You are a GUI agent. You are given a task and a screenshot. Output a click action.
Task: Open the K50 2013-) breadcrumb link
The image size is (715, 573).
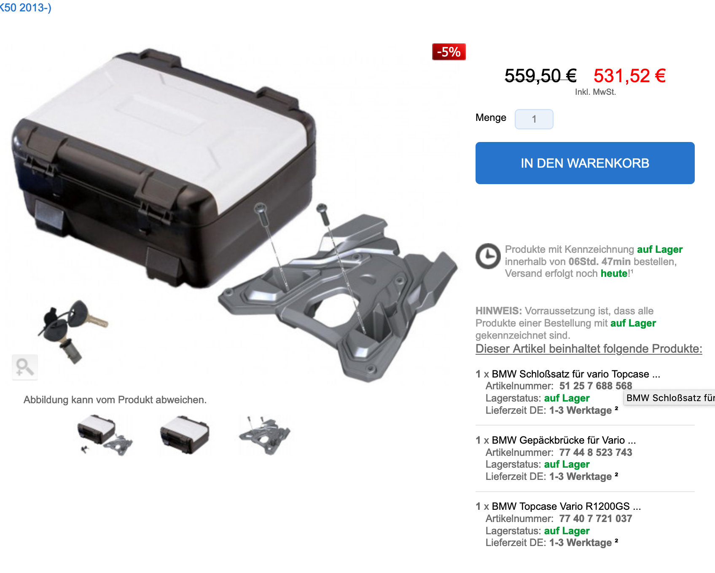pyautogui.click(x=25, y=8)
